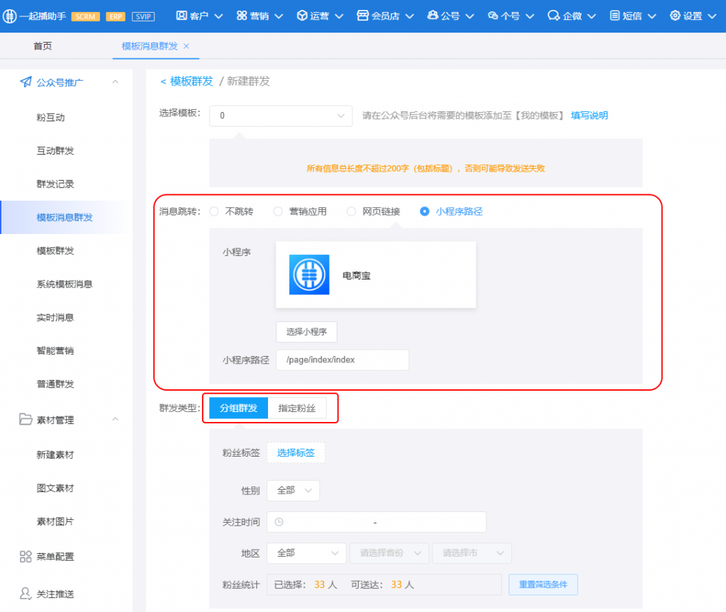Click the 公众号推广 paper plane icon

26,82
